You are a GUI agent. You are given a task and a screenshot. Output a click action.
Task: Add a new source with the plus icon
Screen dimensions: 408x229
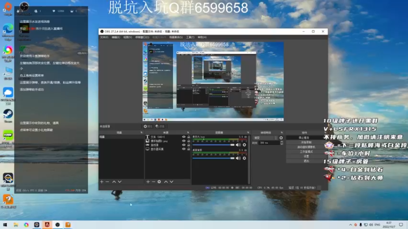tap(148, 182)
